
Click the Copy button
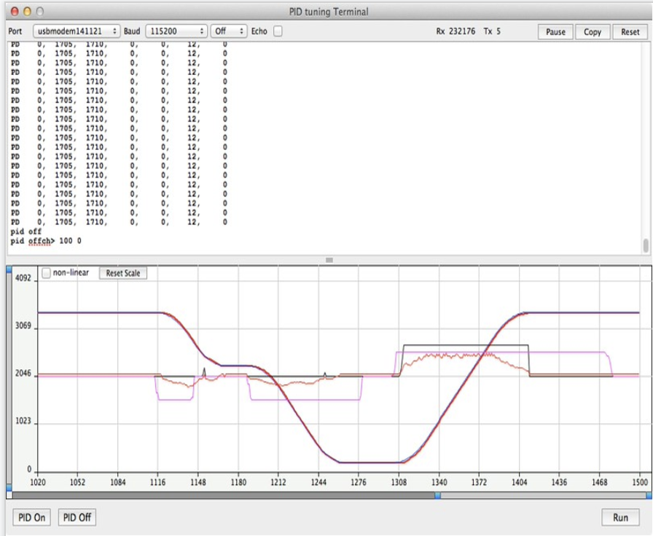coord(593,32)
